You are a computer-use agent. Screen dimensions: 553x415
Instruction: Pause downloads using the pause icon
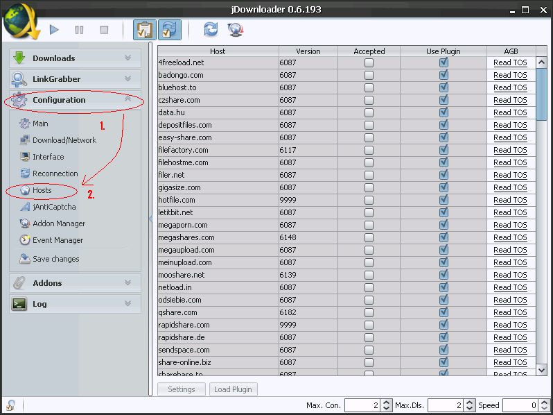click(x=80, y=30)
